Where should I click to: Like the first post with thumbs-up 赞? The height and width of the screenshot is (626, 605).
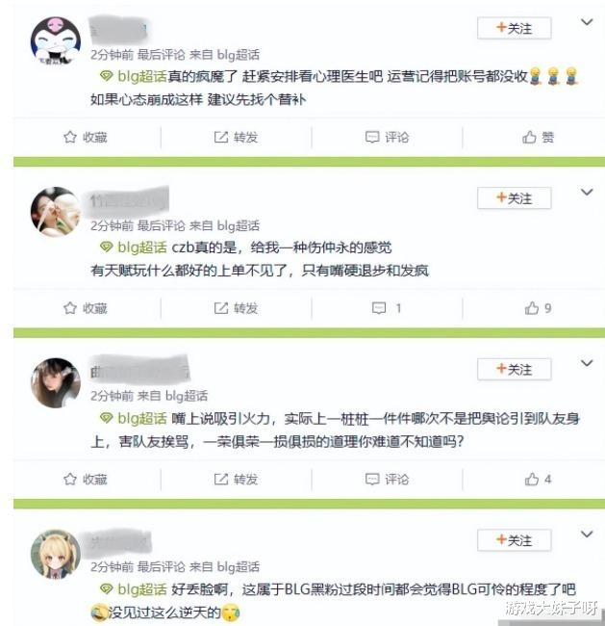(538, 137)
